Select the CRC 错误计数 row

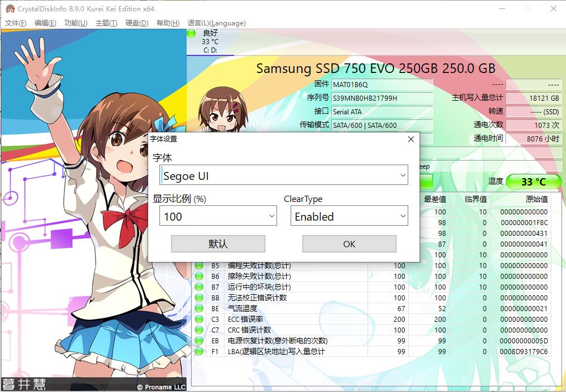point(371,330)
